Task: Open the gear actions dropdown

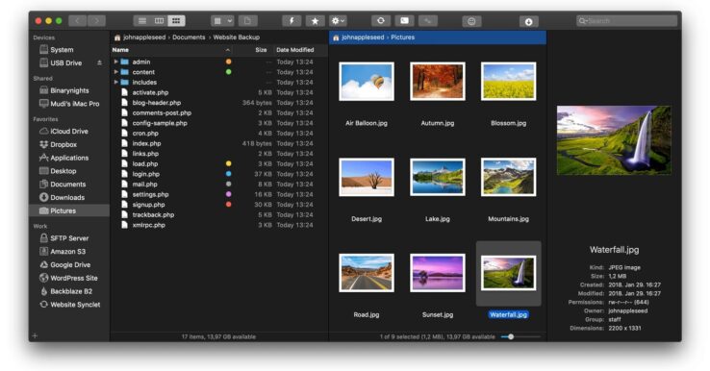Action: pyautogui.click(x=338, y=21)
